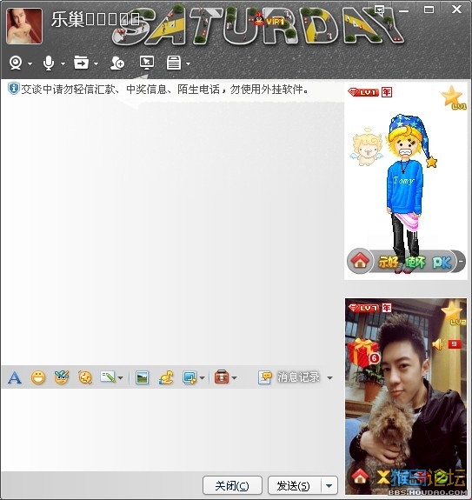Click inside the message input area
The image size is (472, 500).
(172, 430)
